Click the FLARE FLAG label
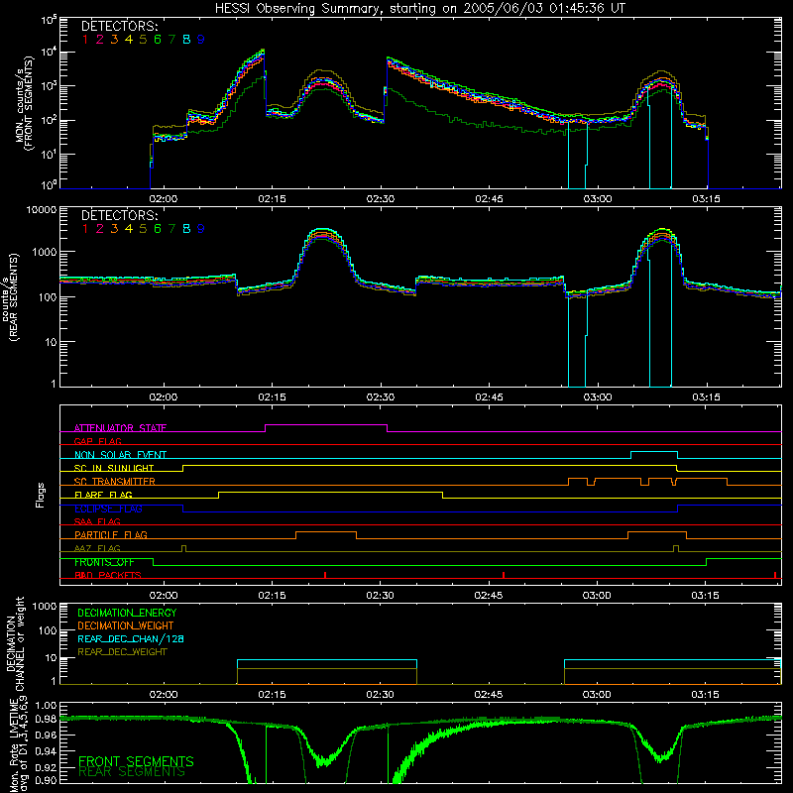 click(103, 495)
